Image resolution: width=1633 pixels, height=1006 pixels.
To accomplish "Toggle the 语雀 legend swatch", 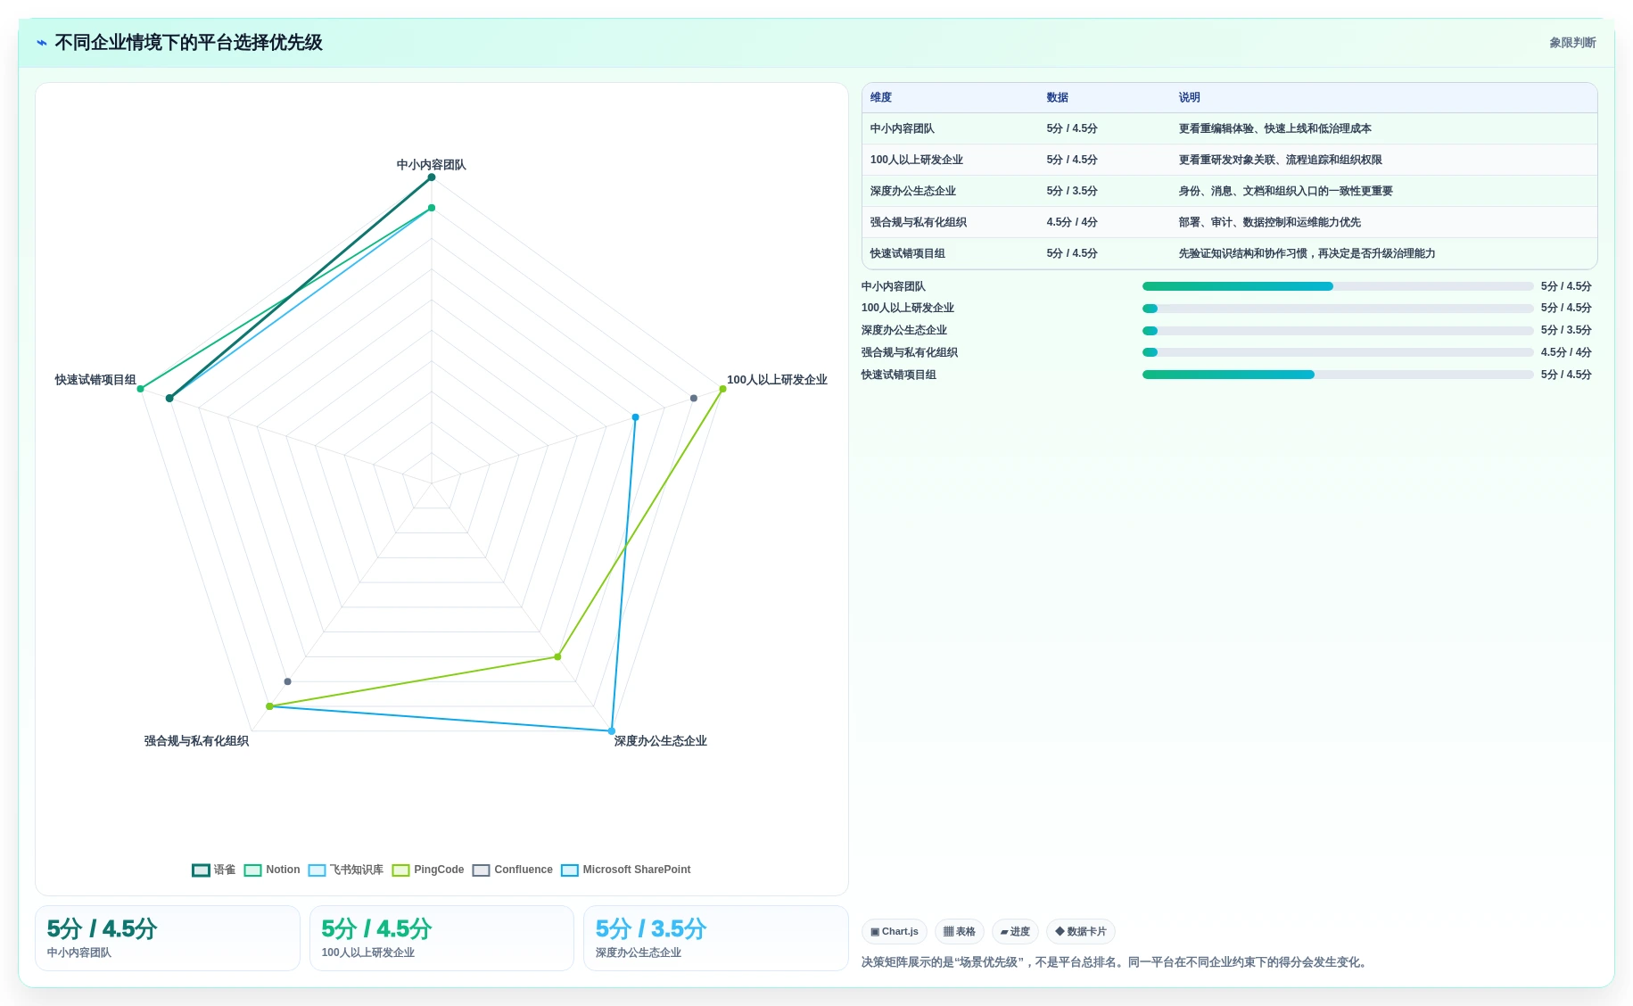I will pos(201,870).
